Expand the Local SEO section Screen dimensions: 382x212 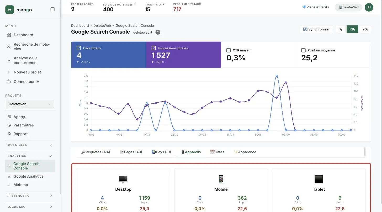pos(30,207)
